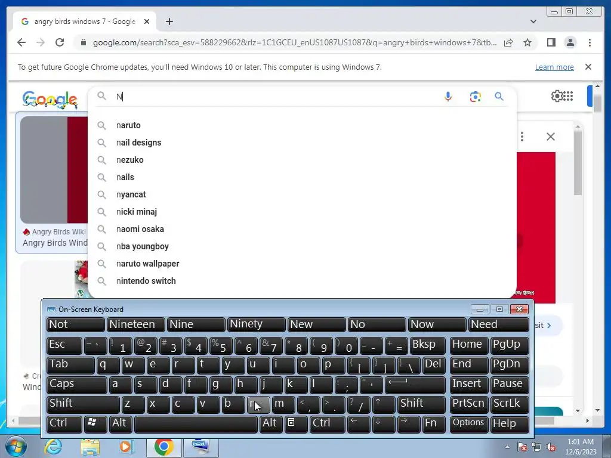
Task: Click the keyboard's Enter arrow key
Action: point(415,385)
